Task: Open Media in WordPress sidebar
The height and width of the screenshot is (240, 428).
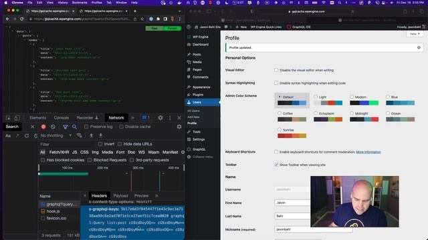Action: tap(197, 62)
